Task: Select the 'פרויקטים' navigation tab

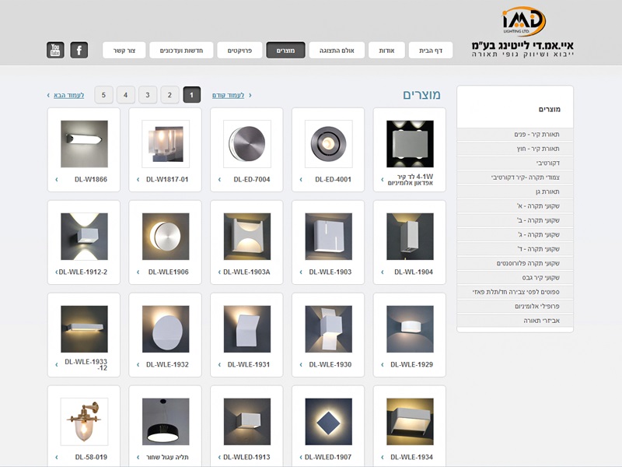Action: point(239,51)
